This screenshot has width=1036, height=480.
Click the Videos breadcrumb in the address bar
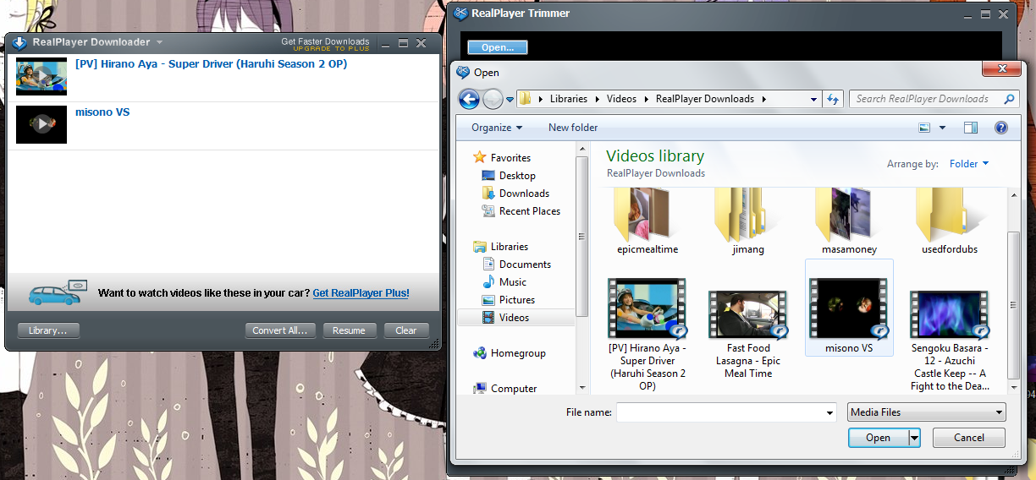(x=621, y=99)
